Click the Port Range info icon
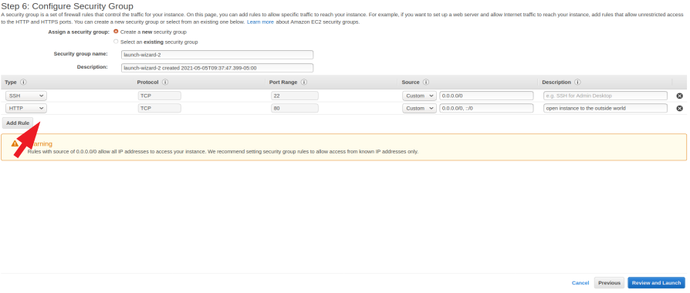 [x=303, y=83]
